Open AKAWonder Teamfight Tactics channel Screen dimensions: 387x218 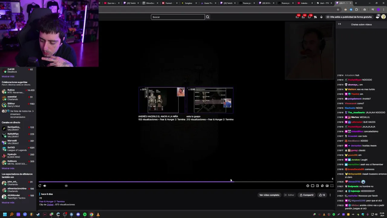click(x=18, y=197)
